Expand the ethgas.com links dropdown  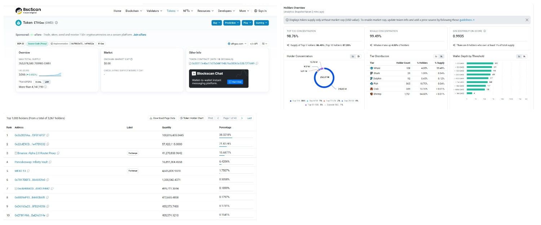(237, 43)
